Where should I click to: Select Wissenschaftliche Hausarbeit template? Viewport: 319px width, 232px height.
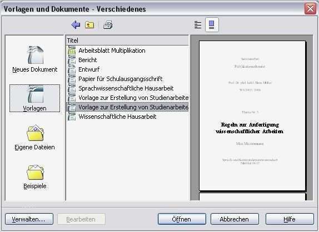point(117,117)
